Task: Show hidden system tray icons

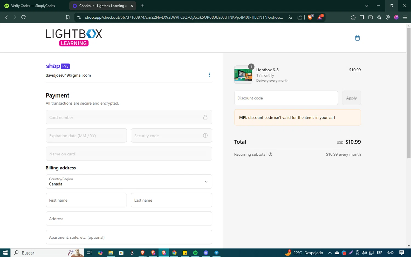Action: coord(330,253)
